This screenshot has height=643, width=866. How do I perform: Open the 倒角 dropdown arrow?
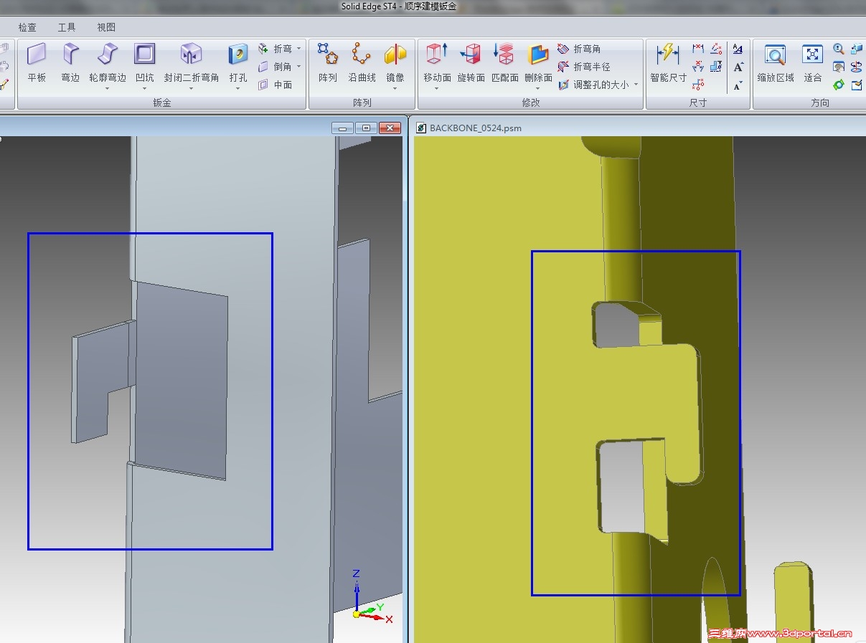[298, 67]
